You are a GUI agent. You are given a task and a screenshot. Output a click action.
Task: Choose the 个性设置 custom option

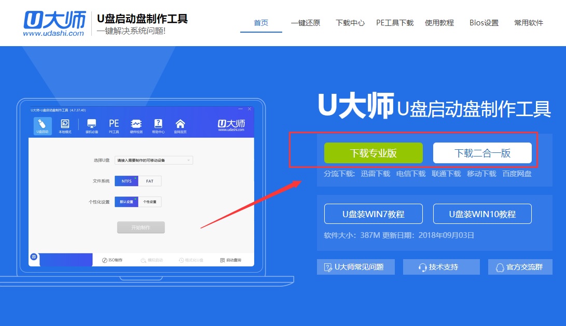point(149,202)
